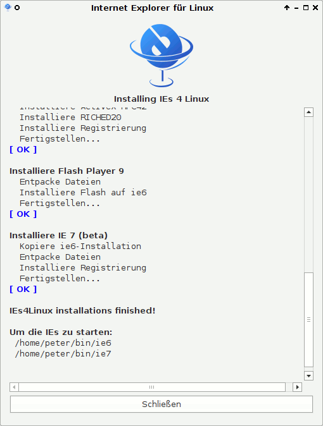Click the vertical scrollbar down arrow
Viewport: 323px width, 426px height.
tap(308, 375)
